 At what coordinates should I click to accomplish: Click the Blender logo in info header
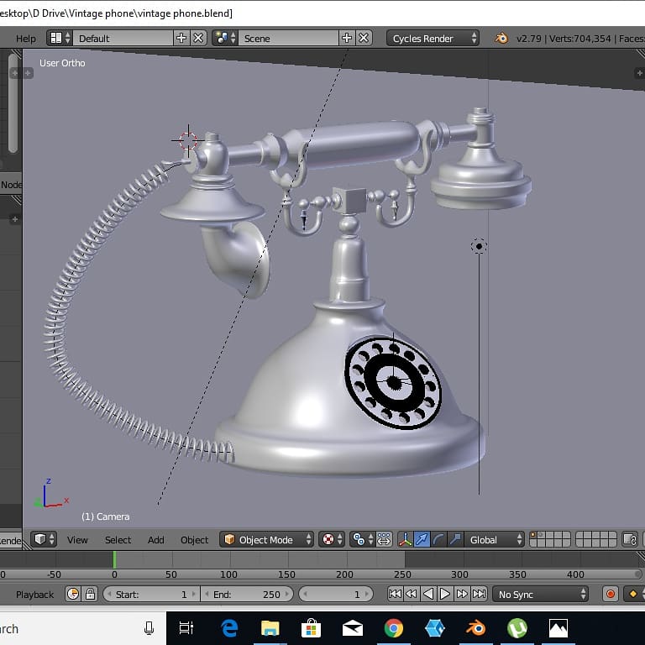(x=501, y=39)
